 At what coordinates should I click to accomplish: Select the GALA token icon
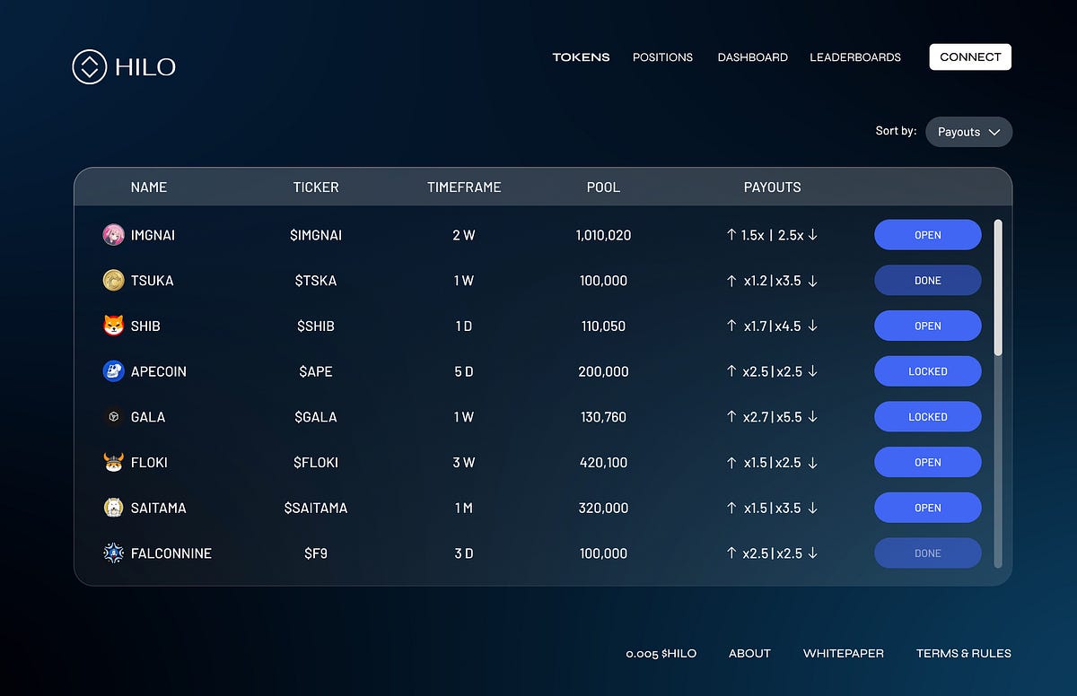(112, 416)
